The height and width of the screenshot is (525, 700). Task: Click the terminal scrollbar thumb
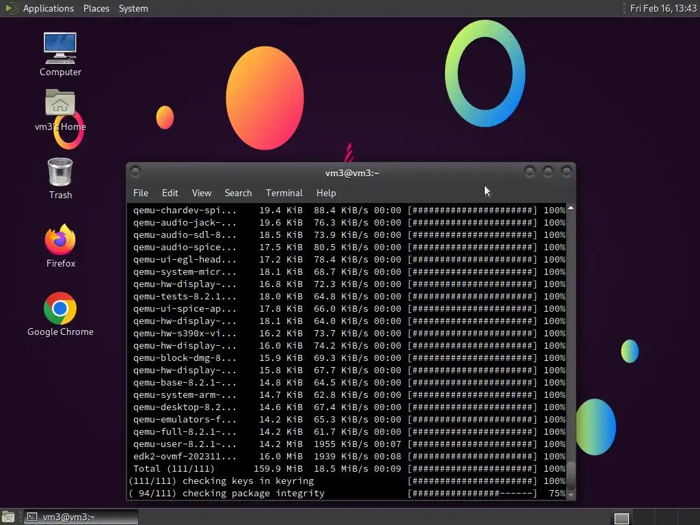pyautogui.click(x=571, y=475)
